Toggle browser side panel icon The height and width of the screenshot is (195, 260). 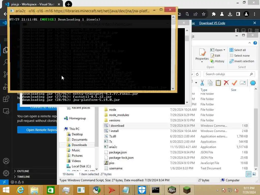[238, 14]
